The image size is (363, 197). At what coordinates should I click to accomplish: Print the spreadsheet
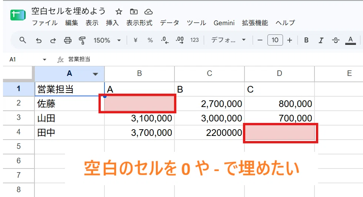point(67,40)
